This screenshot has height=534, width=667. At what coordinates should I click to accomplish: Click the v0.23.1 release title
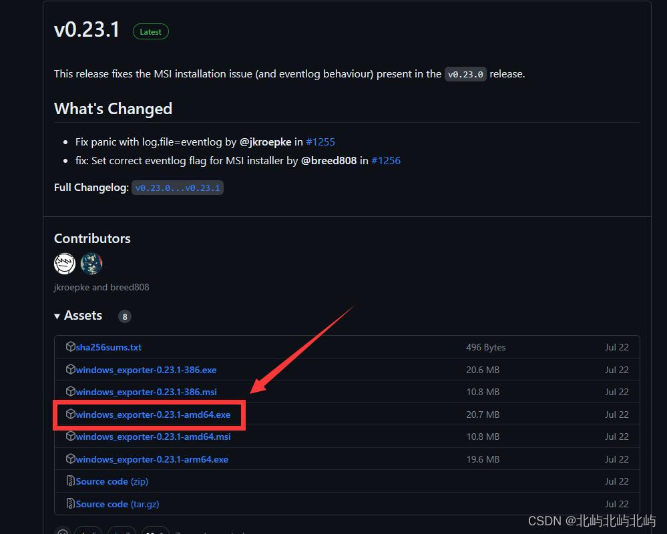point(87,30)
